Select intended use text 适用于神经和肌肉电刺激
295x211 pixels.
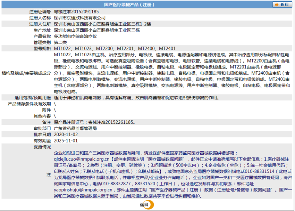pyautogui.click(x=77, y=98)
